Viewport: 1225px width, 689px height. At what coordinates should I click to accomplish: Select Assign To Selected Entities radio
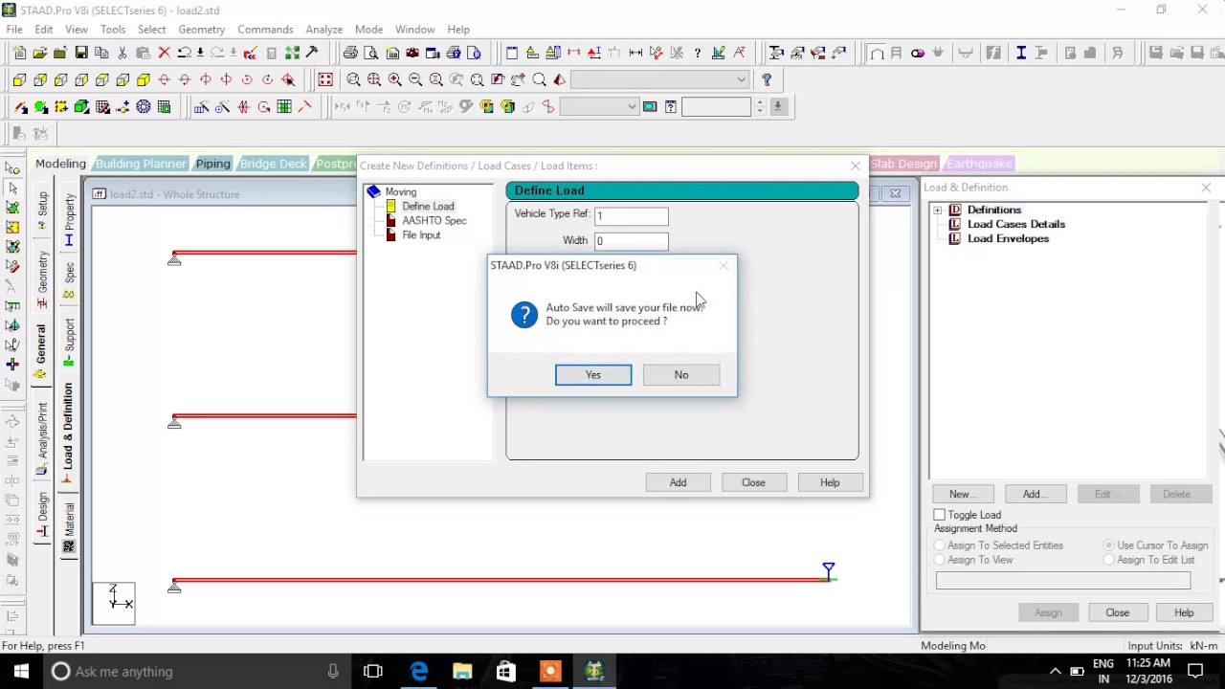(940, 545)
